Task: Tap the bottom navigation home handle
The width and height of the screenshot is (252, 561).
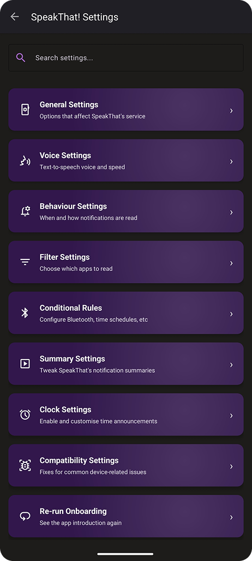Action: tap(125, 554)
